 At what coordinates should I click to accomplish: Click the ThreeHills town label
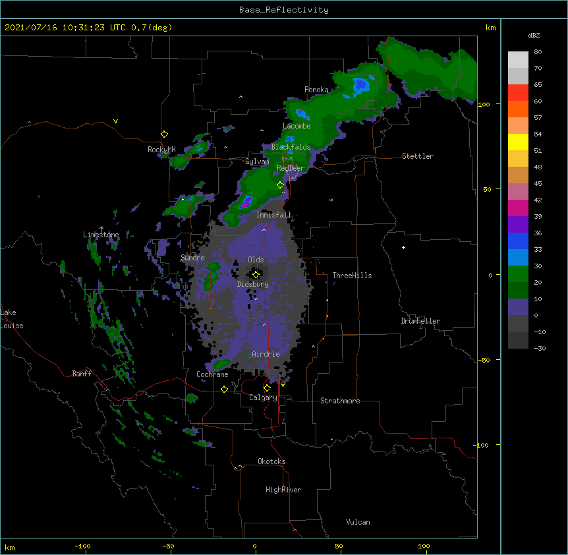tap(352, 276)
